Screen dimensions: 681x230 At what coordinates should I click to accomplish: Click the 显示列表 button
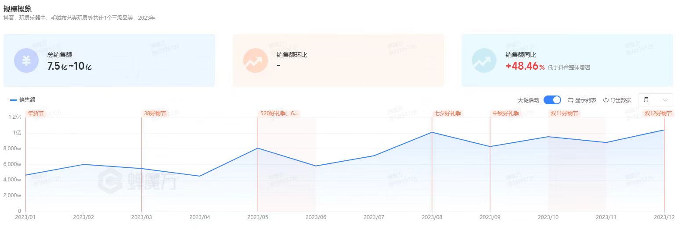tap(582, 100)
